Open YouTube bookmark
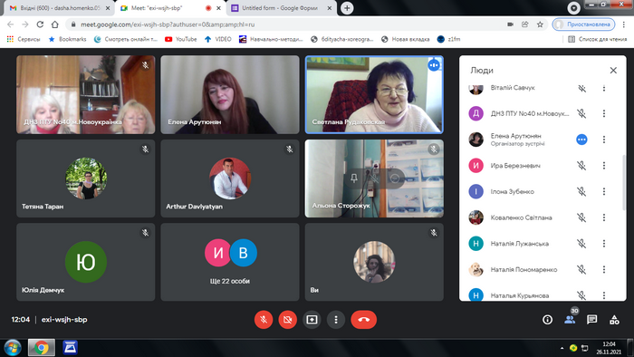Image resolution: width=634 pixels, height=357 pixels. click(x=181, y=39)
